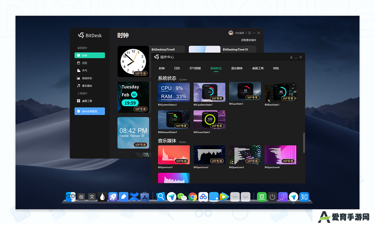Open the 知 icon in the dock

[x=304, y=197]
